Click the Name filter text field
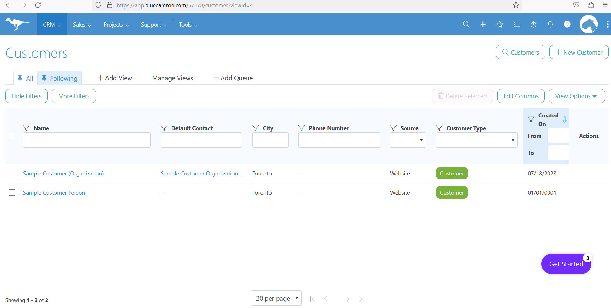Screen dimensions: 611x308 click(87, 140)
